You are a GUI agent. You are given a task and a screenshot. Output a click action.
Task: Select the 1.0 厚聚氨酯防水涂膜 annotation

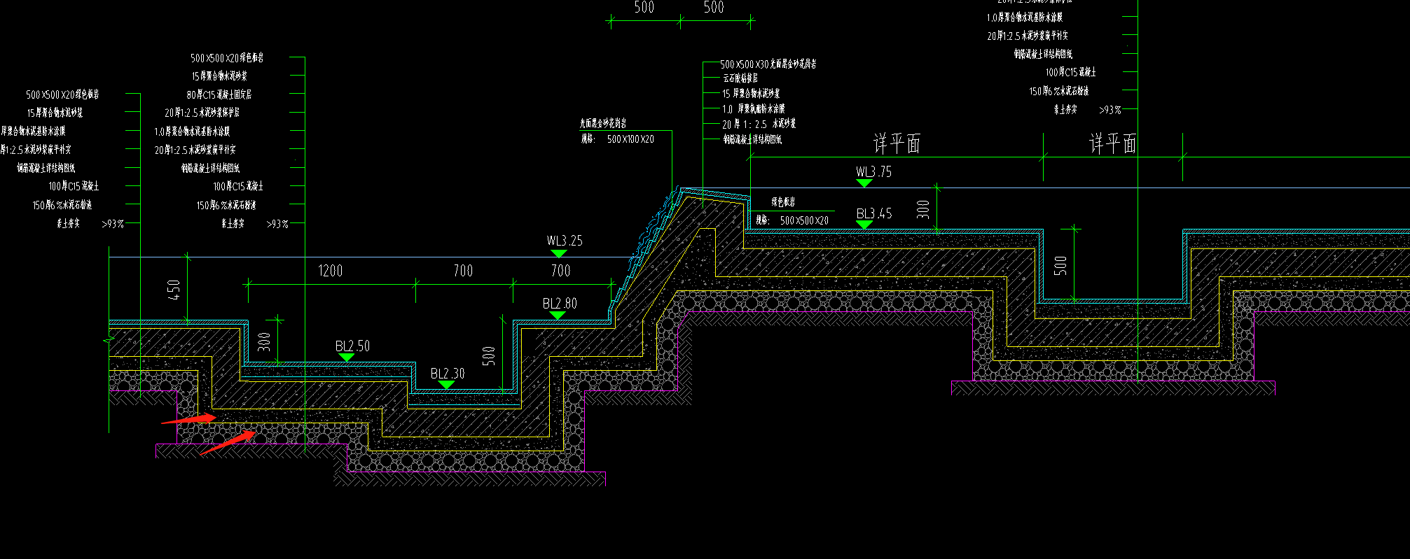754,109
